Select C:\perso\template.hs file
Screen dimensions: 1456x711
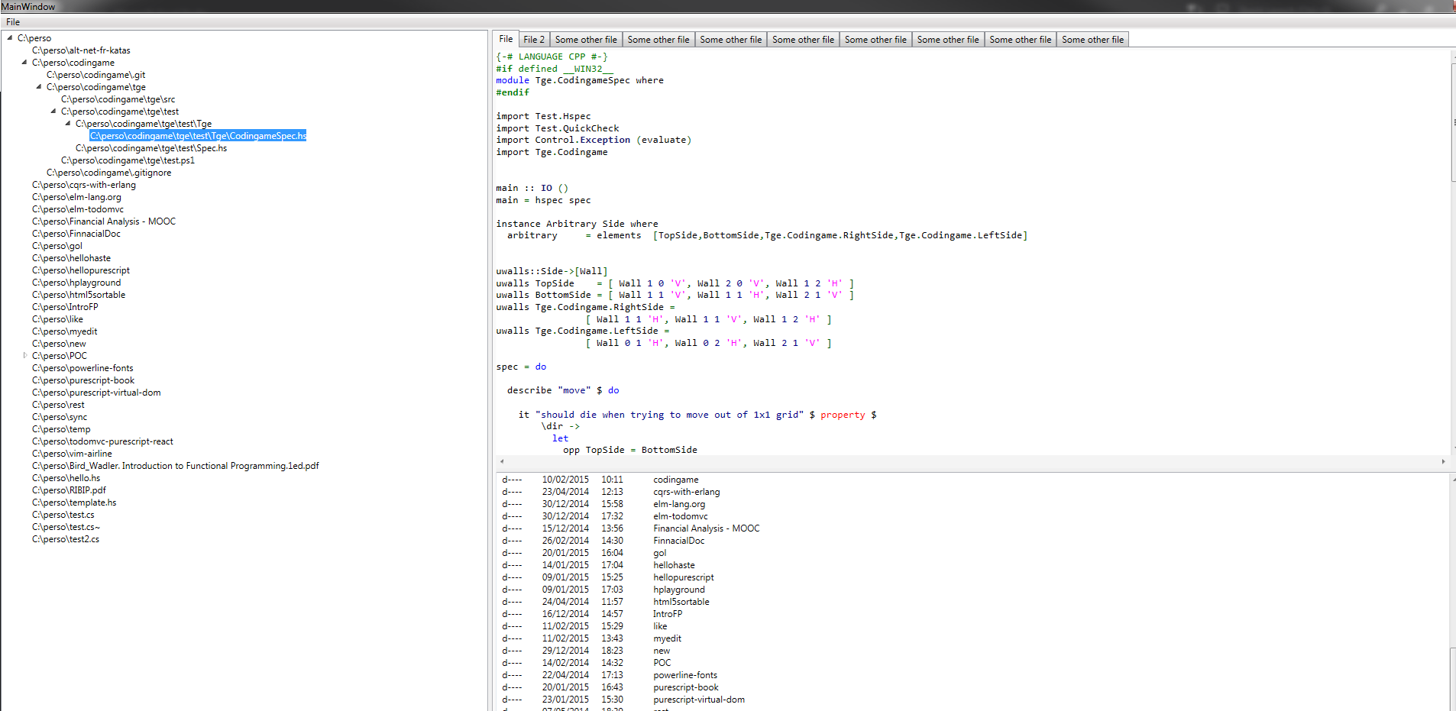coord(74,503)
